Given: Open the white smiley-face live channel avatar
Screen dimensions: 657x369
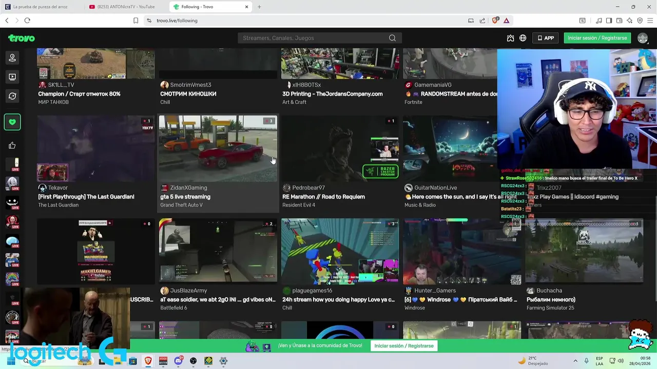Looking at the screenshot, I should [12, 203].
